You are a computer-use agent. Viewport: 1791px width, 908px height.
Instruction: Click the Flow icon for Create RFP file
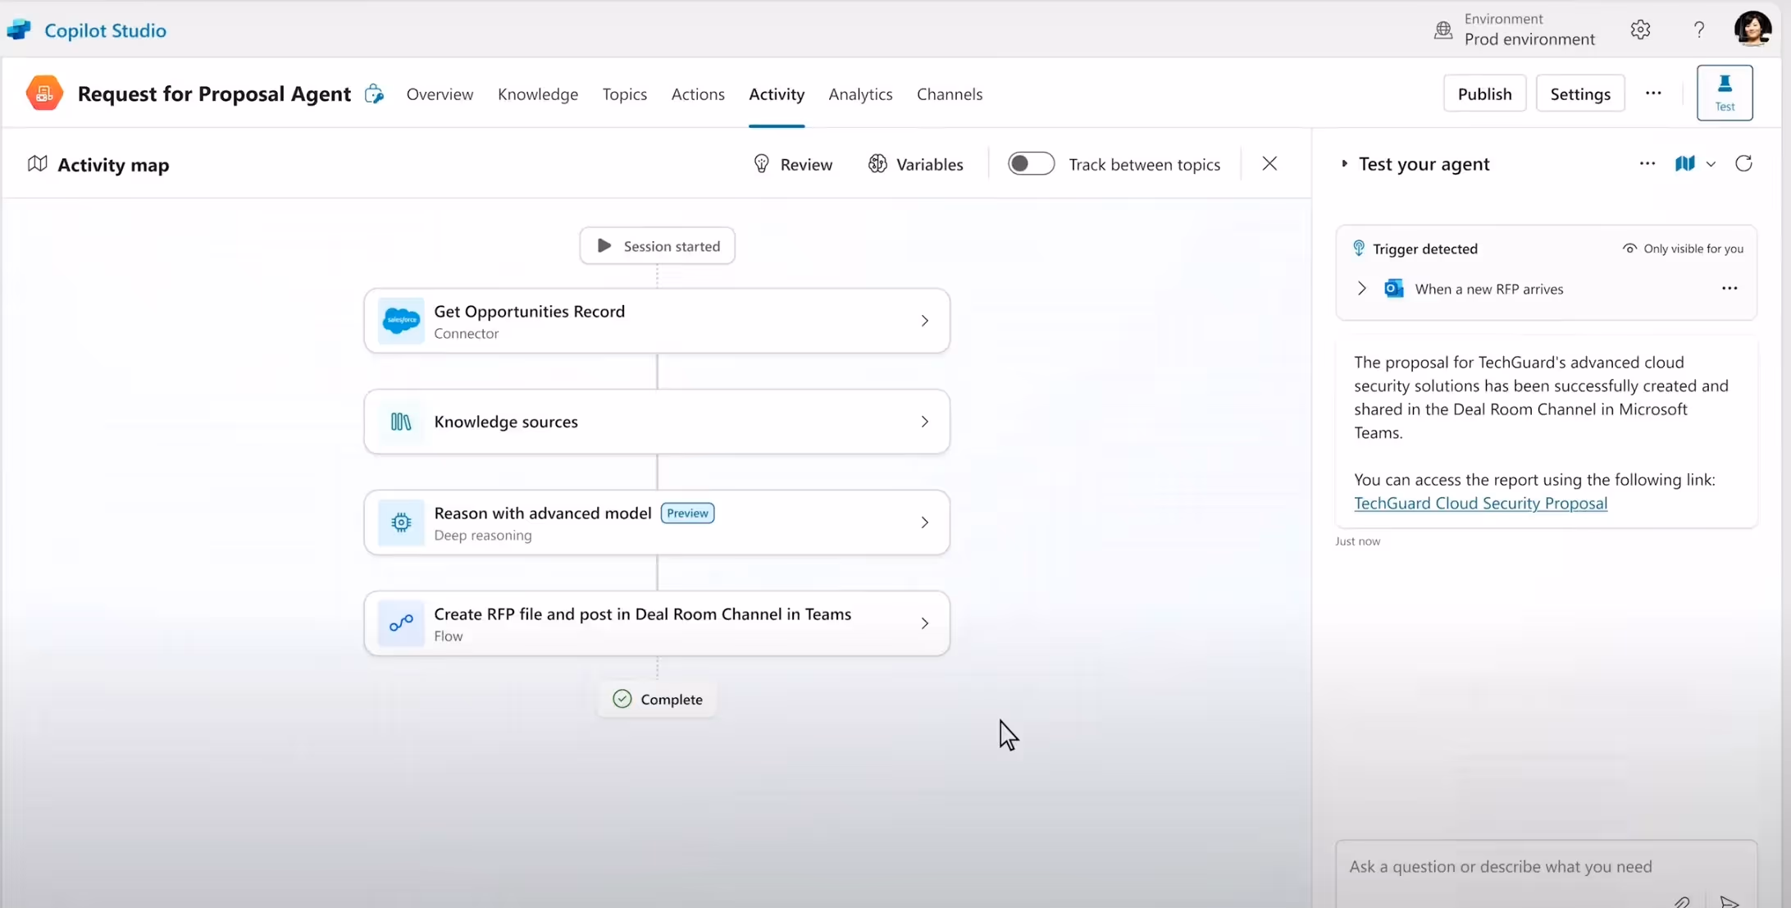(401, 623)
